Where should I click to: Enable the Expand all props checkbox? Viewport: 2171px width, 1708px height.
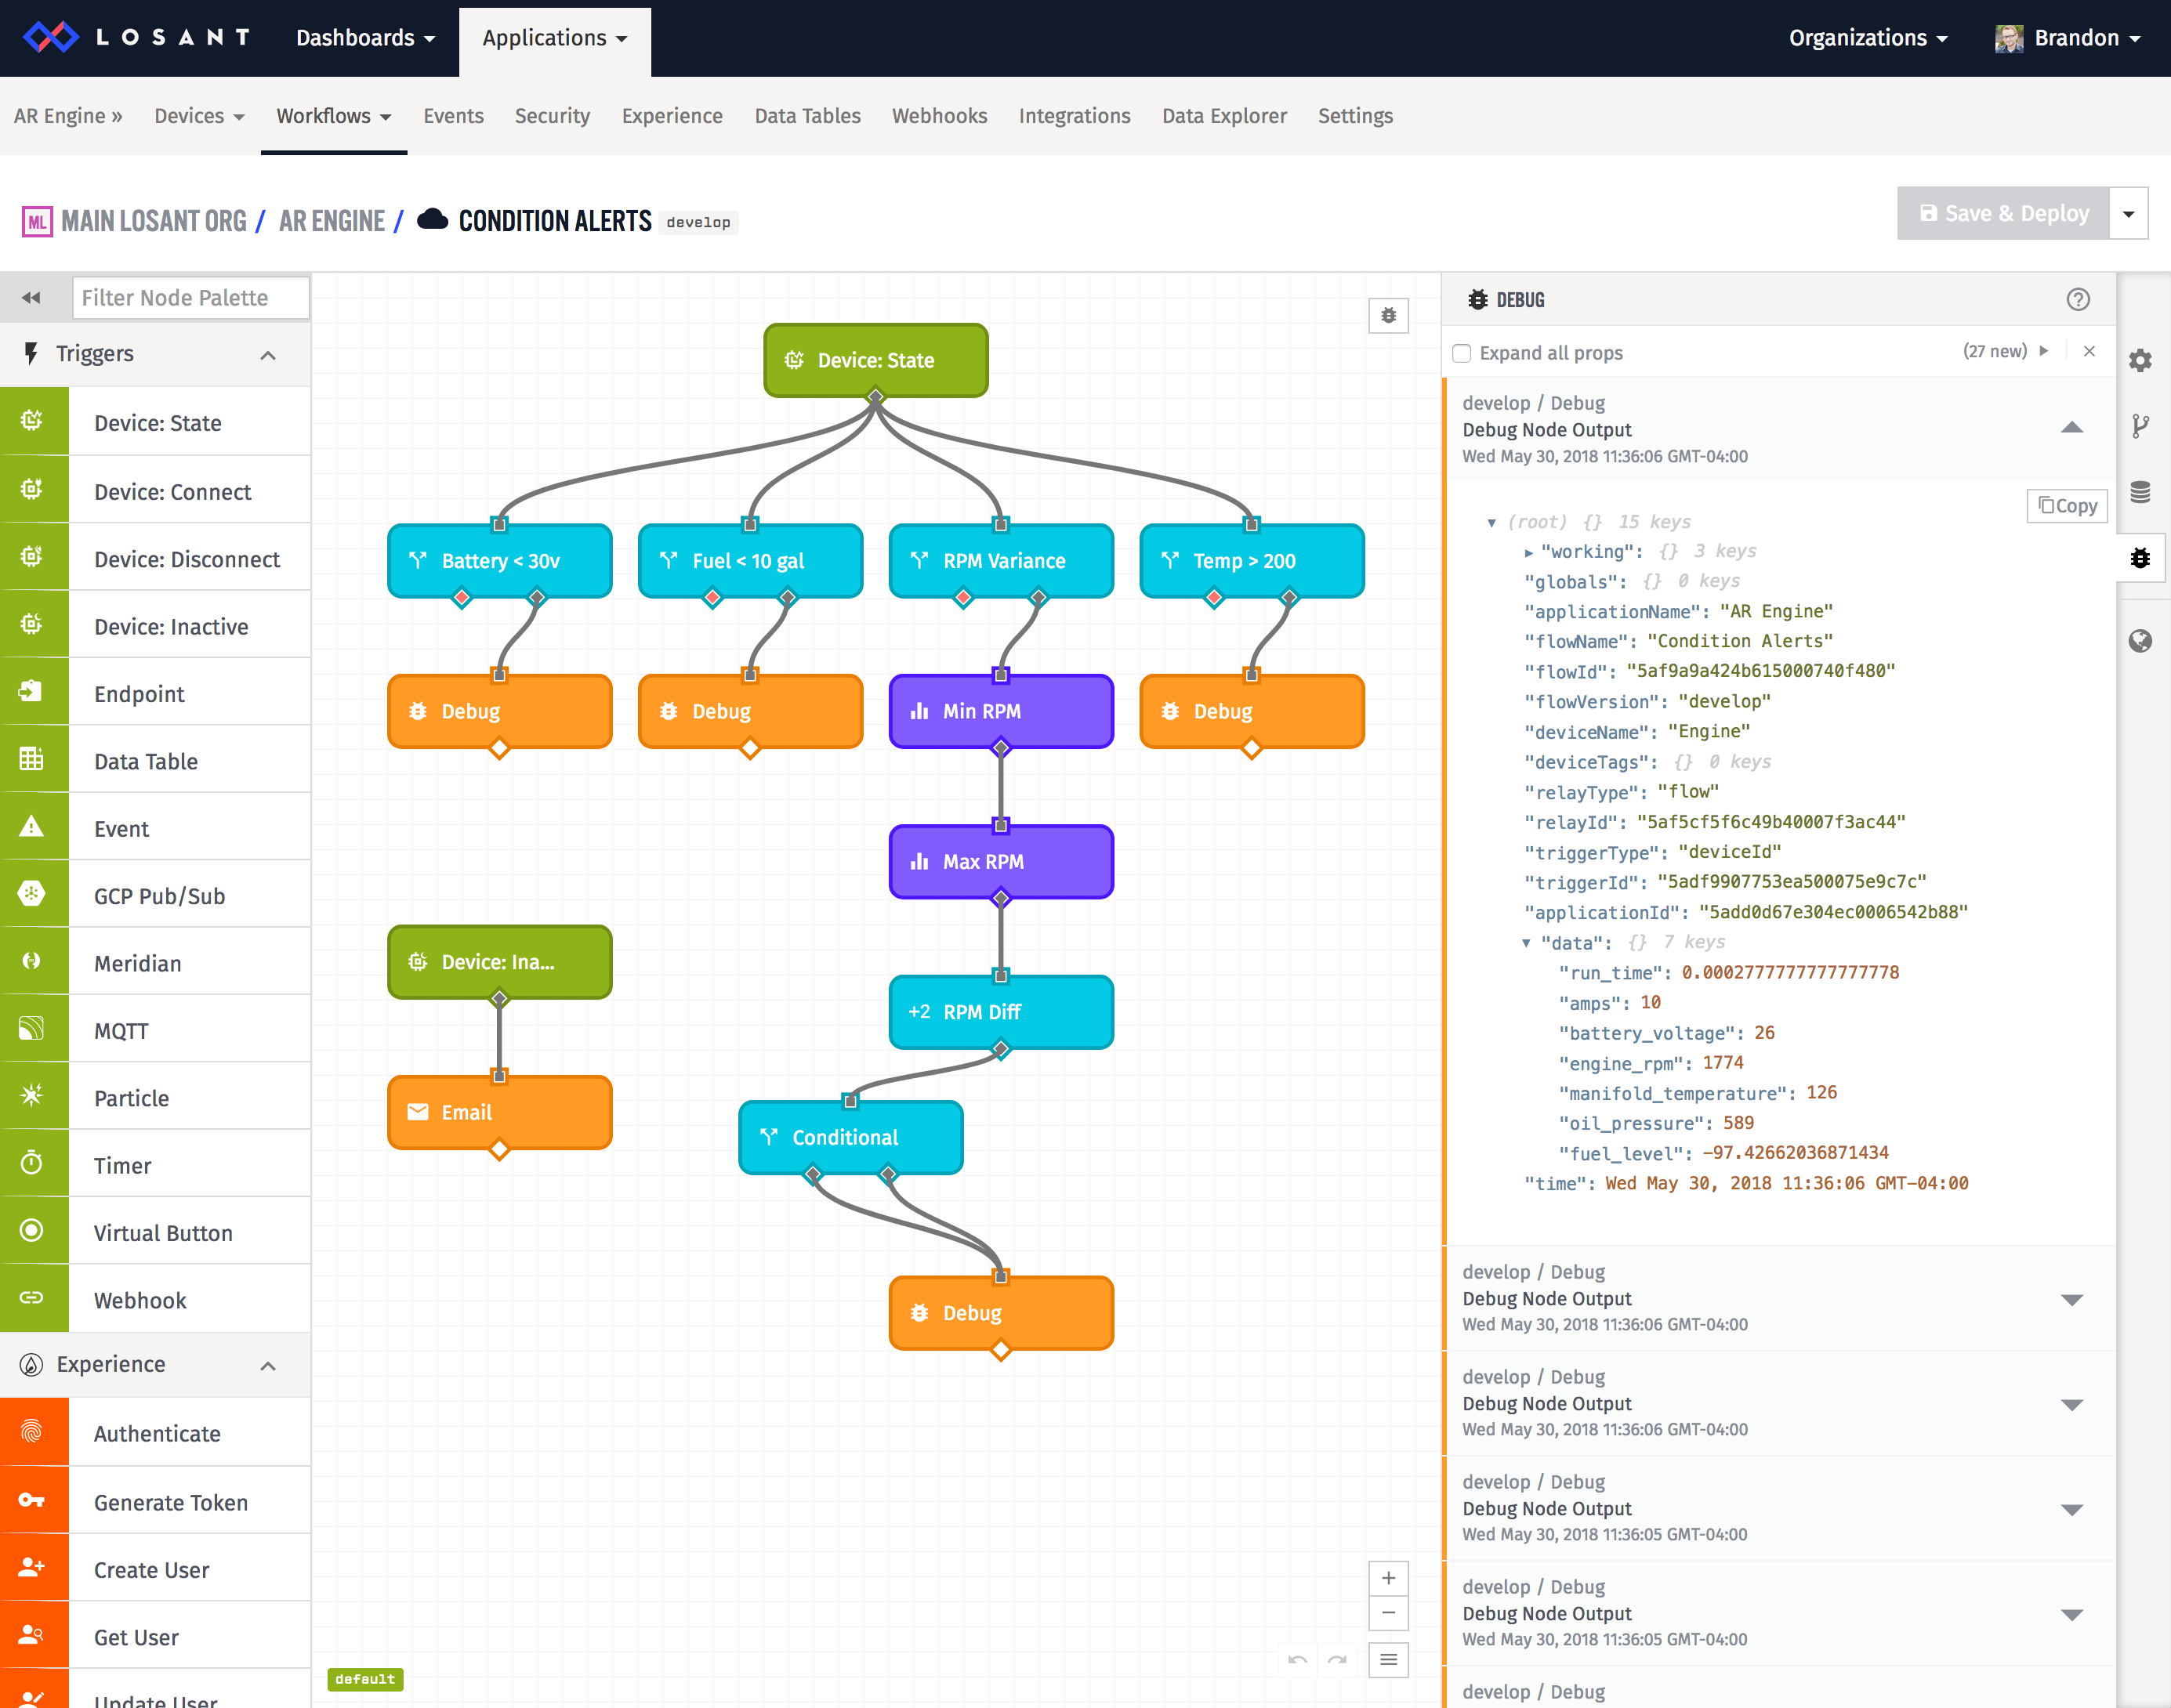(1462, 353)
